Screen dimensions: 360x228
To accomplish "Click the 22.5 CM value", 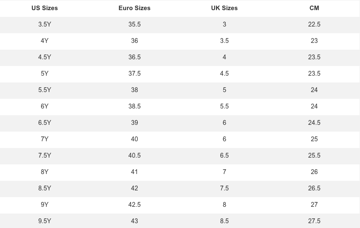I will (x=314, y=24).
